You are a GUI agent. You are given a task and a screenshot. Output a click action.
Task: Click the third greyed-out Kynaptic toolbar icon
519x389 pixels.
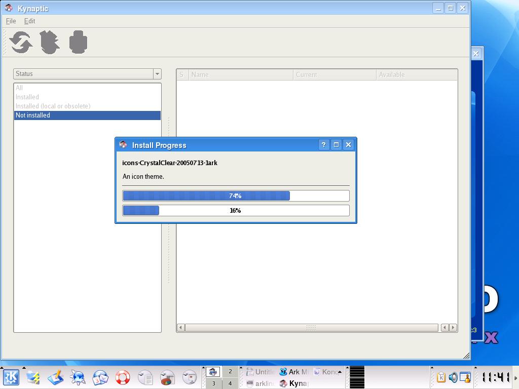point(79,42)
